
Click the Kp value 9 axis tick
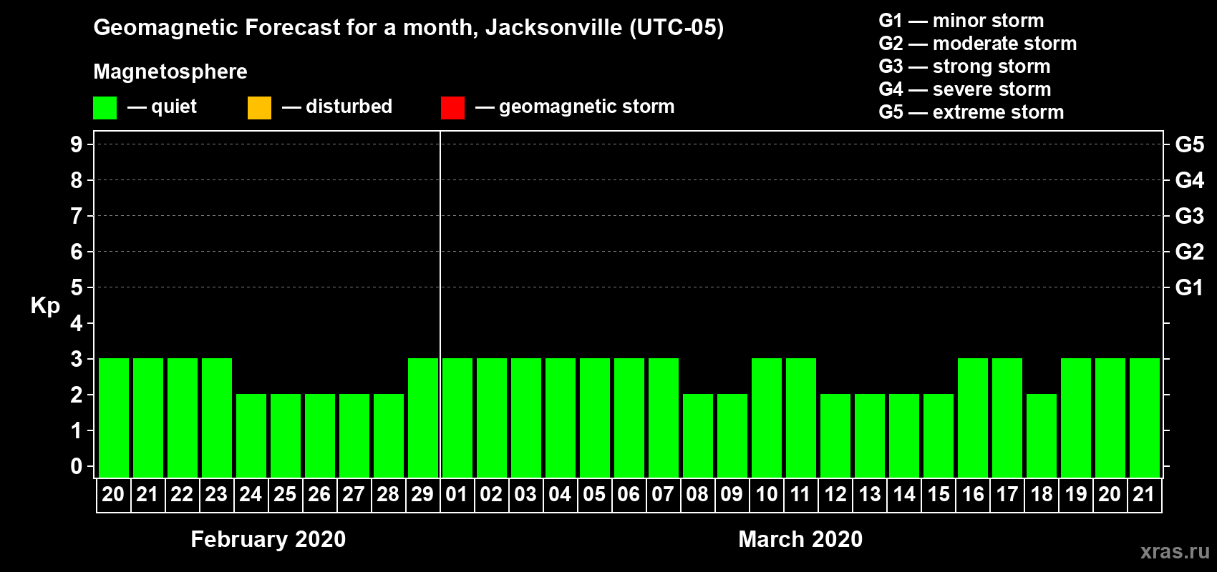tap(77, 144)
